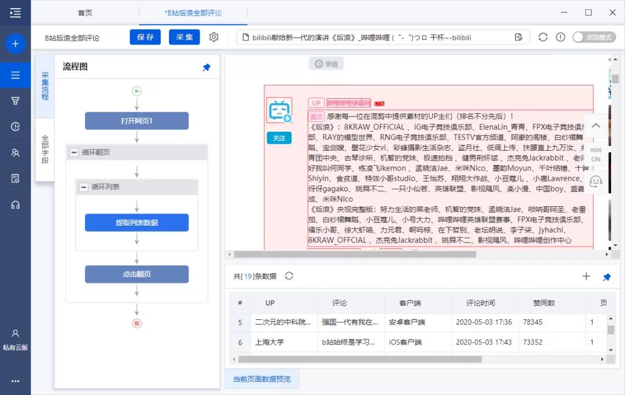Click the task name B站后浪全部评论 field

tap(72, 38)
